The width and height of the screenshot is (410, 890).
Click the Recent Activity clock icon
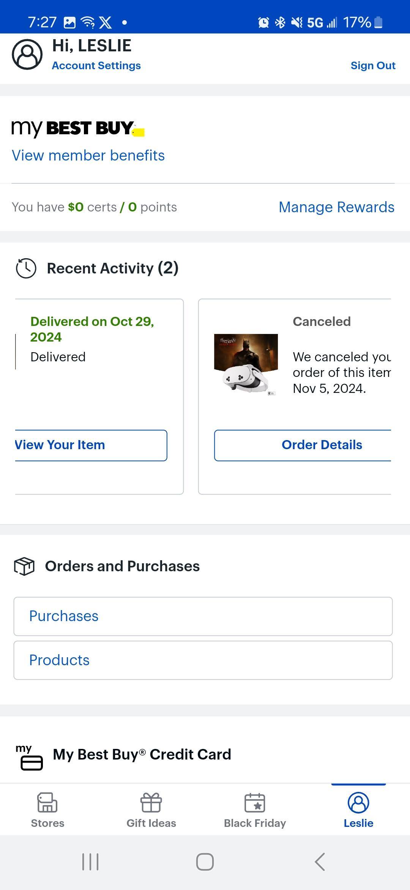tap(26, 268)
